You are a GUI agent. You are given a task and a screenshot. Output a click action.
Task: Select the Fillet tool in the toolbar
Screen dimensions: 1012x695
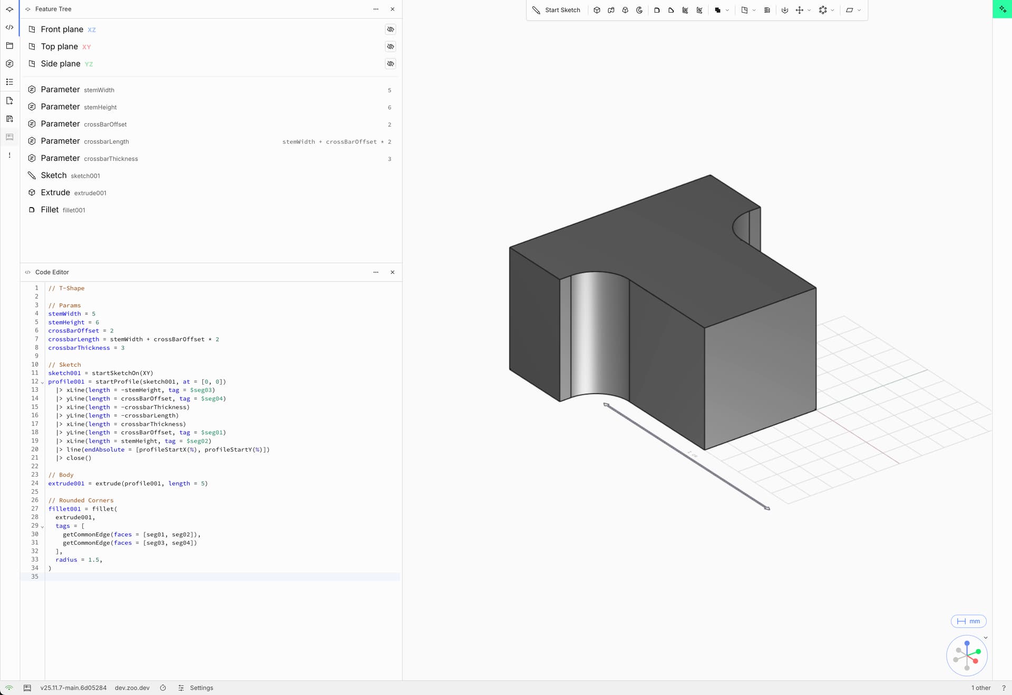pyautogui.click(x=657, y=10)
